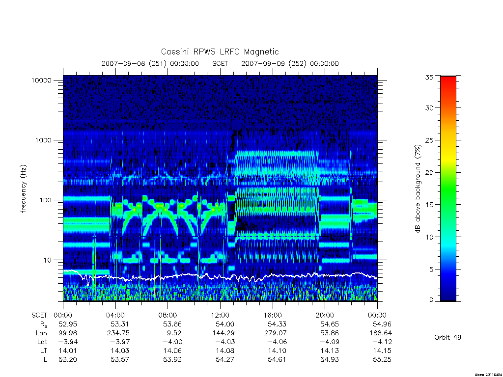Click the colorbar tick label 35
Screen dimensions: 503x377
429,77
